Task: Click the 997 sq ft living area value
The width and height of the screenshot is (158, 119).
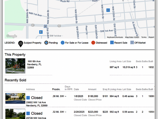Action: click(114, 67)
